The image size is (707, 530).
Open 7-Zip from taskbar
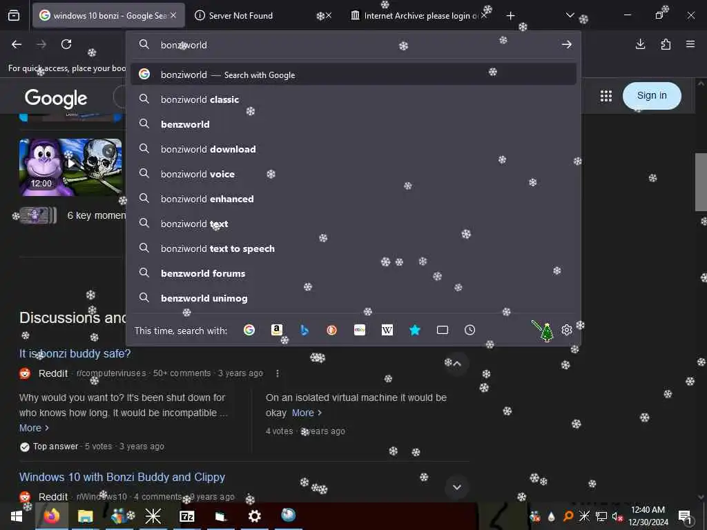[x=186, y=516]
